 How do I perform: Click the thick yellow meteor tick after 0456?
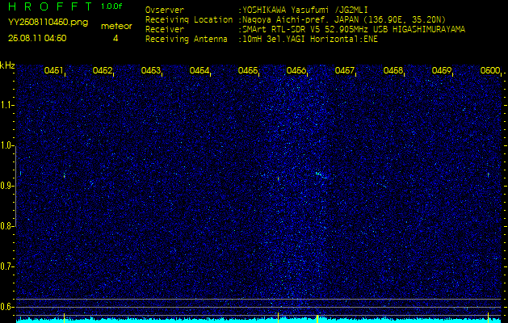(317, 318)
